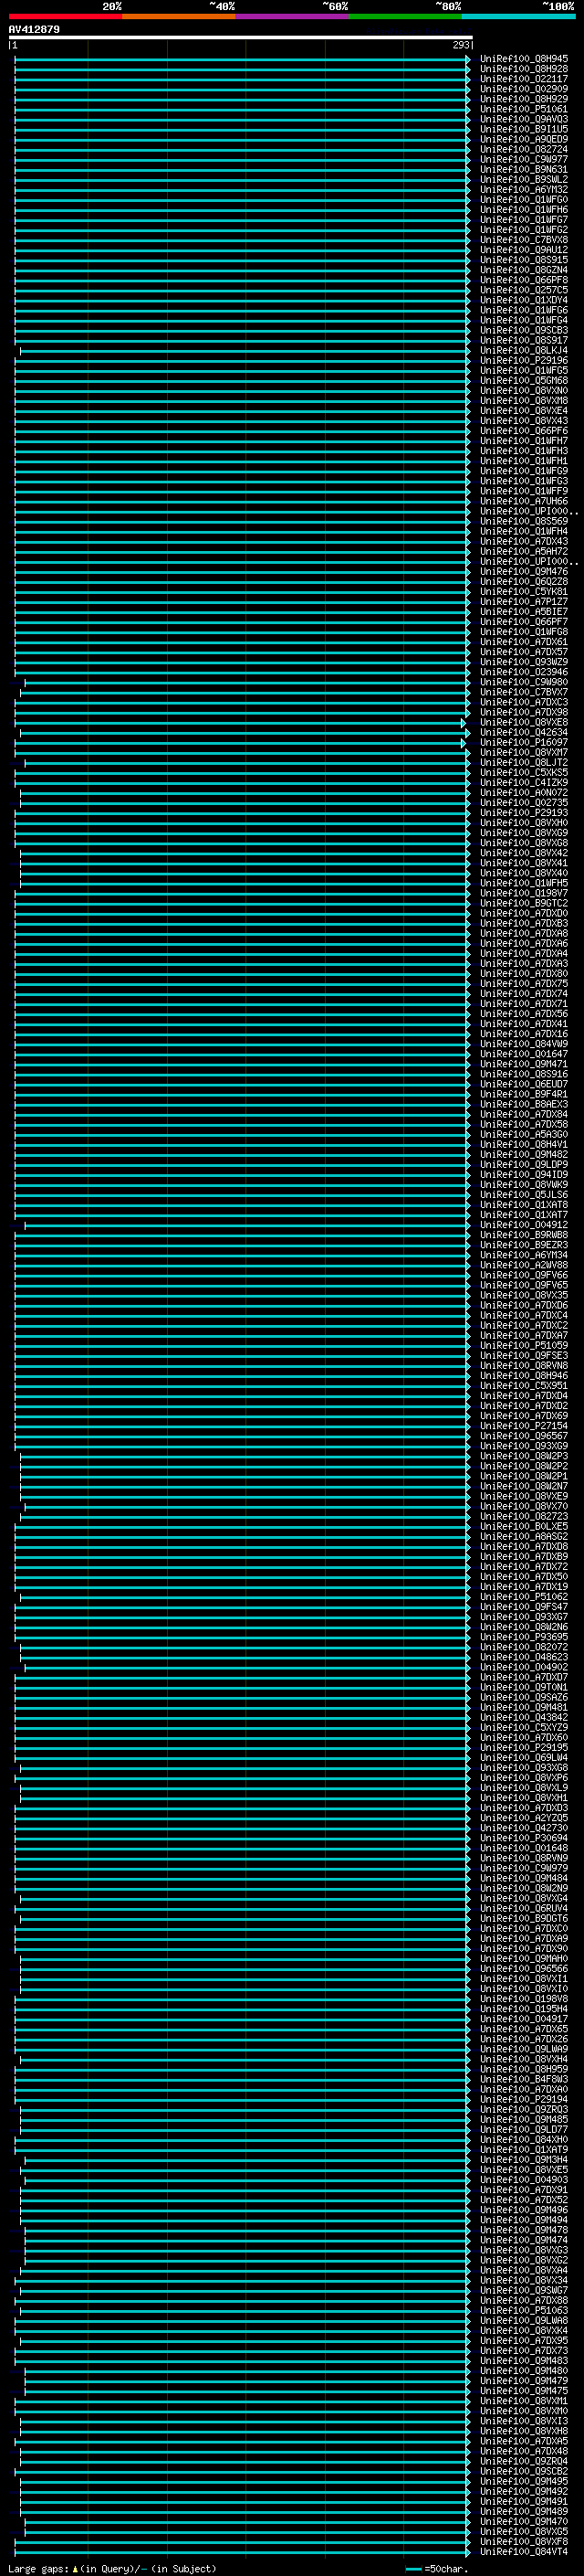
Task: Open hit UniRef100_Q02909
Action: 524,89
